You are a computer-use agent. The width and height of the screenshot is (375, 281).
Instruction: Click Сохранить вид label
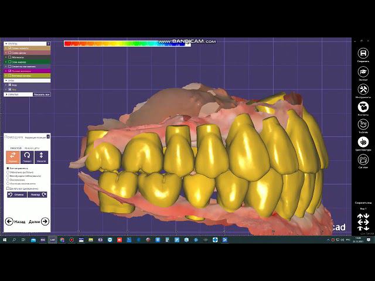[363, 203]
